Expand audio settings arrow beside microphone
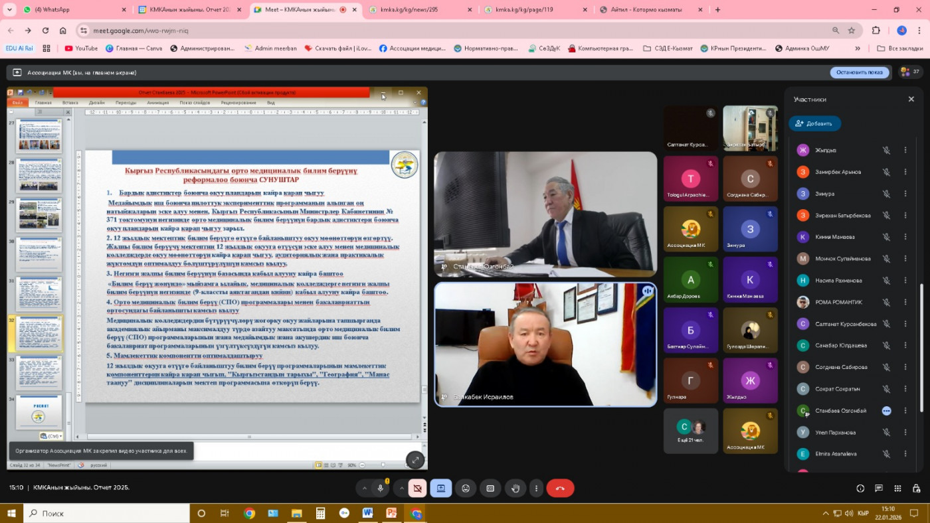Image resolution: width=930 pixels, height=523 pixels. coord(364,488)
